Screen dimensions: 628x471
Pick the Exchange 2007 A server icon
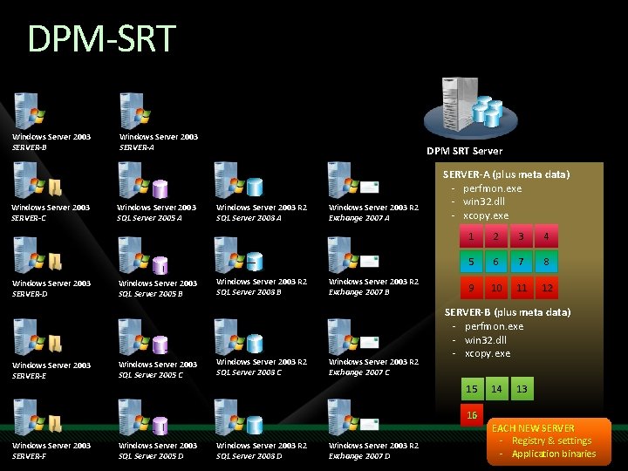353,181
